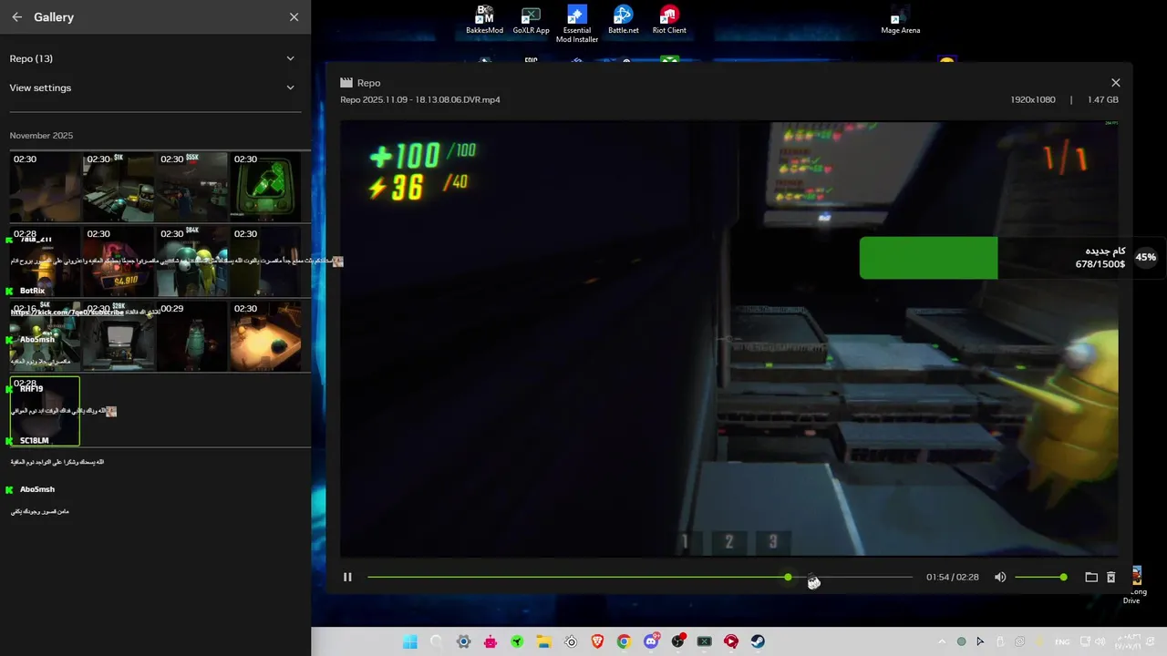
Task: Open Essential Mod Installer desktop icon
Action: [x=577, y=25]
